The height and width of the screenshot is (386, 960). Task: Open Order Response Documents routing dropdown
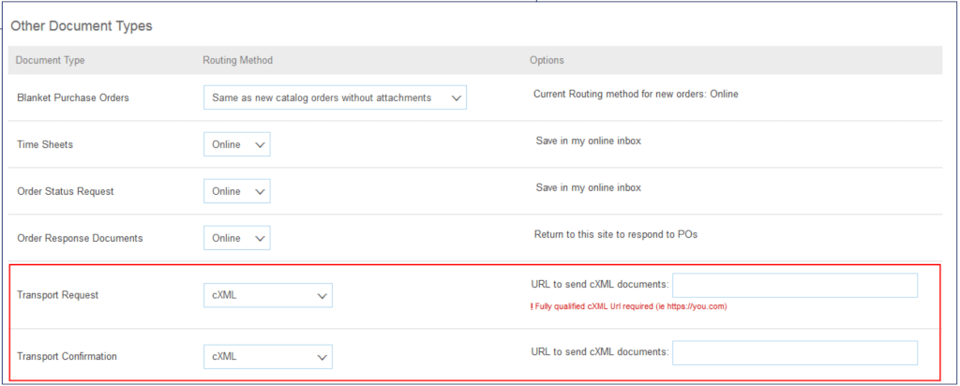pyautogui.click(x=237, y=238)
